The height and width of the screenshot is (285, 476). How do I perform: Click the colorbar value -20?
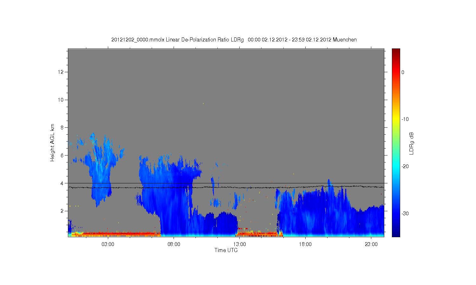pos(405,167)
